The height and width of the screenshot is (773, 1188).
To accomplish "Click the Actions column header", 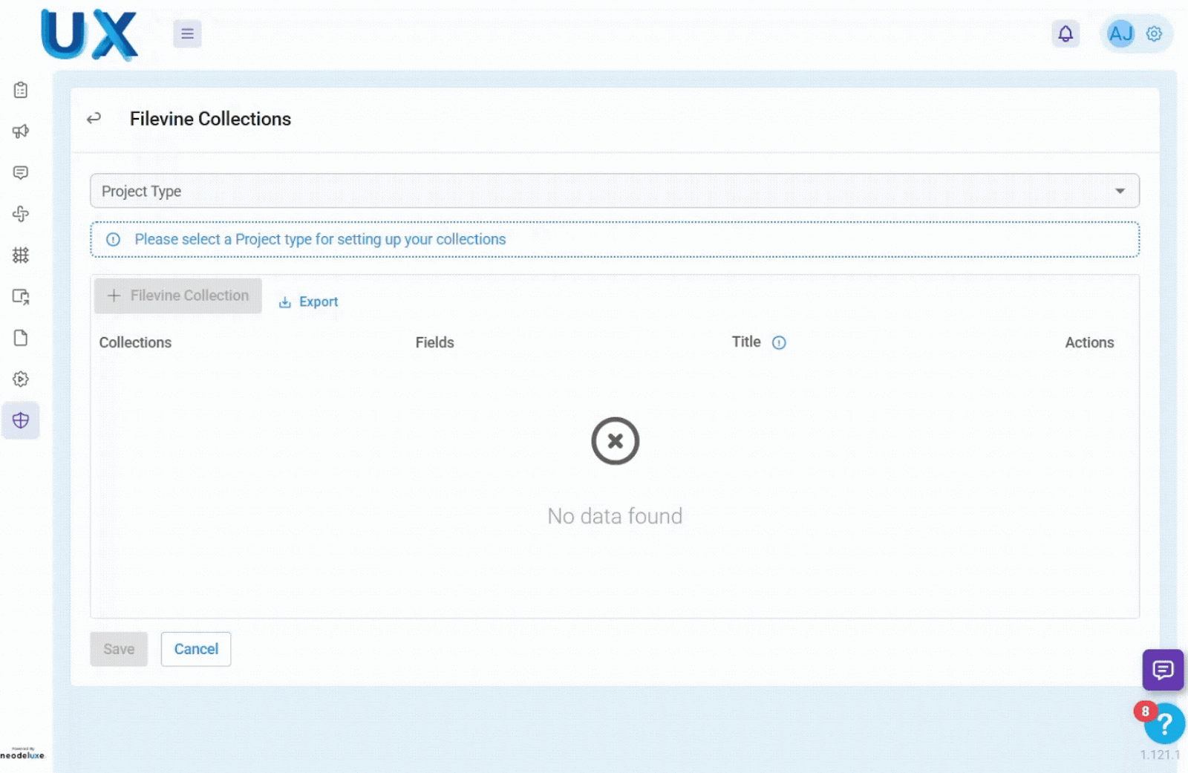I will point(1089,342).
